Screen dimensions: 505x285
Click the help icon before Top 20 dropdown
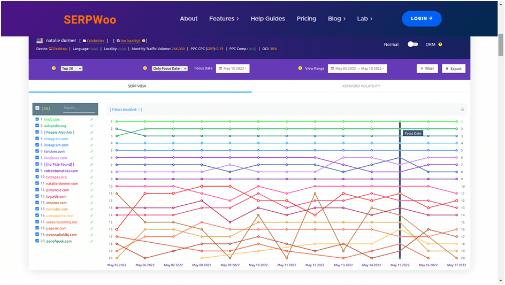click(x=54, y=68)
